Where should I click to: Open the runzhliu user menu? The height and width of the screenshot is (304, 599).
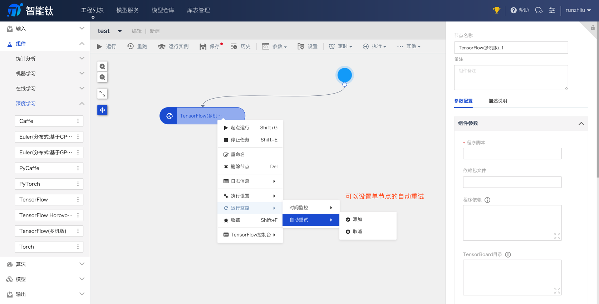[578, 10]
